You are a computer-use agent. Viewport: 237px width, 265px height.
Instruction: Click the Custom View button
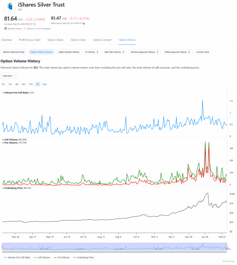click(203, 52)
